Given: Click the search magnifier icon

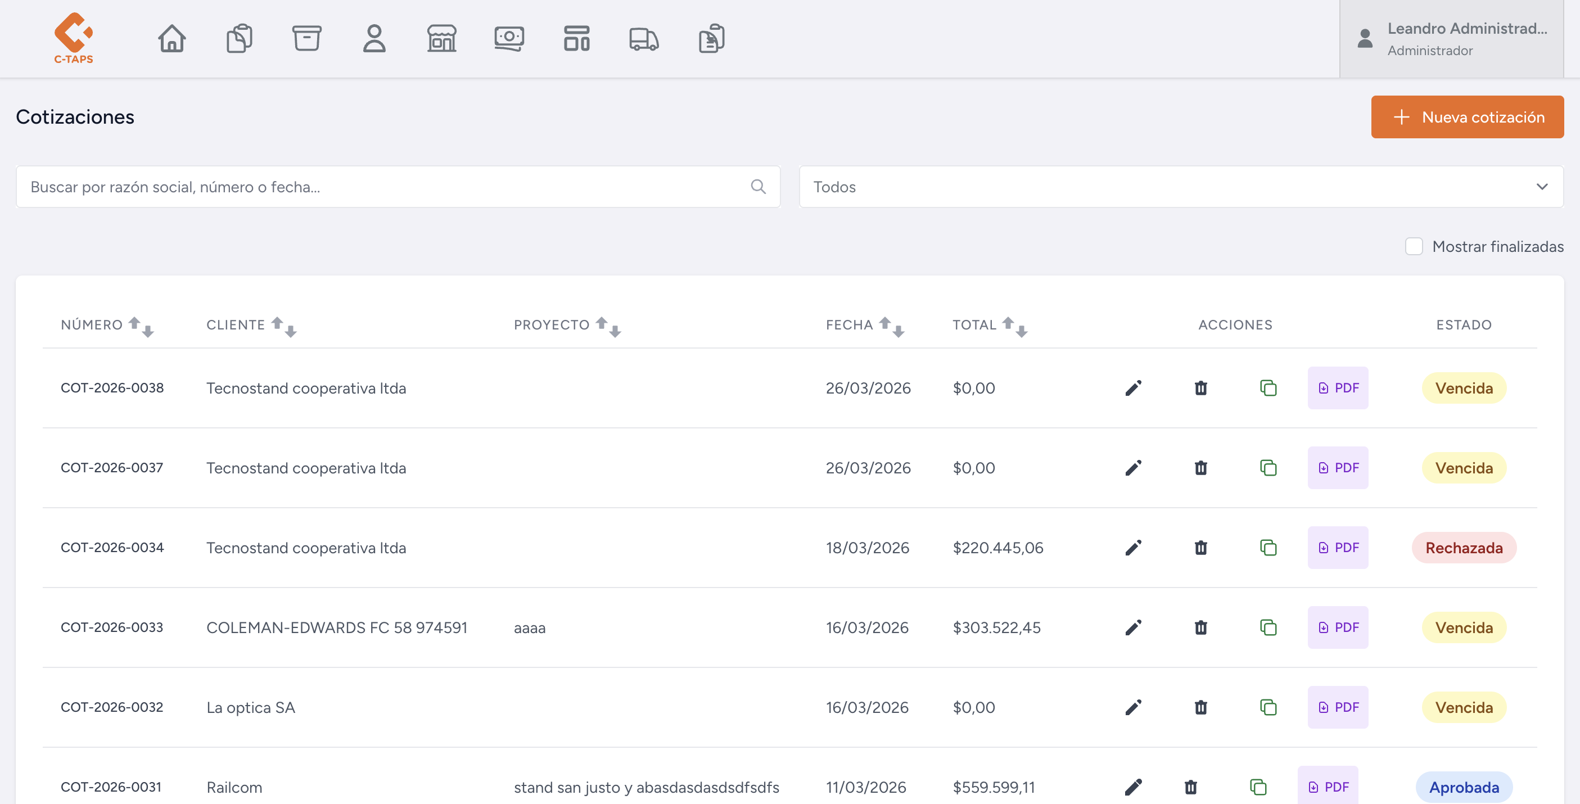Looking at the screenshot, I should coord(758,187).
